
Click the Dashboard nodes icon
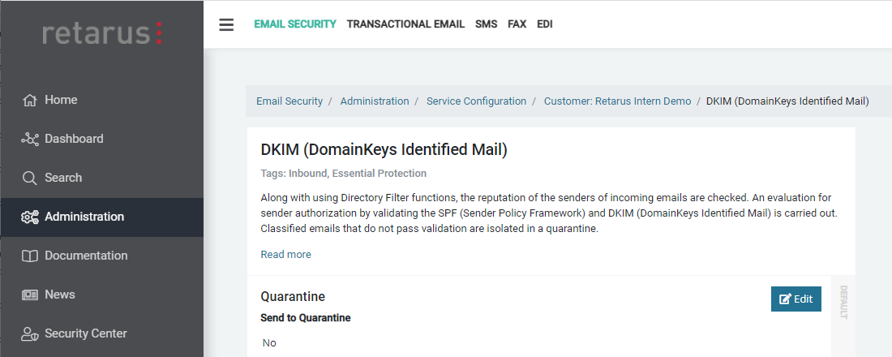tap(30, 140)
